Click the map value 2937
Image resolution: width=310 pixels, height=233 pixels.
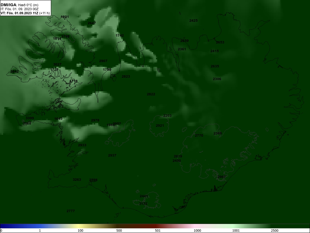pos(112,155)
